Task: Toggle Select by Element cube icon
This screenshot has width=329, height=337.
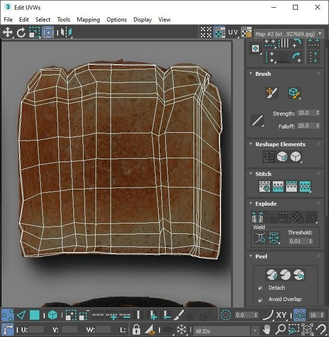Action: click(52, 315)
